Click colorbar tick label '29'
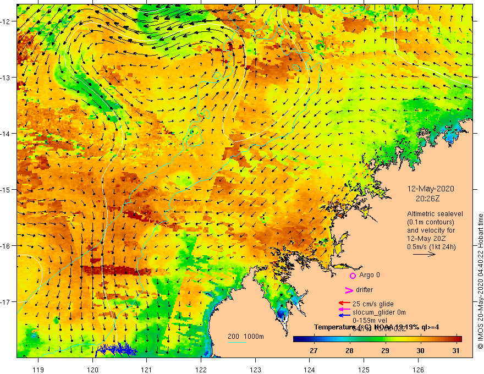The height and width of the screenshot is (374, 484). point(385,350)
